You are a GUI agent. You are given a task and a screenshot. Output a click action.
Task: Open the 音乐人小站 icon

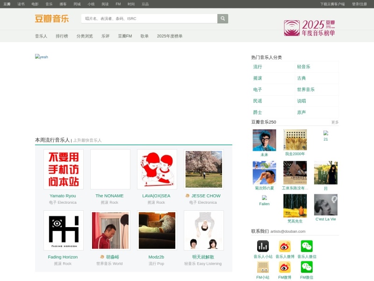pyautogui.click(x=263, y=246)
